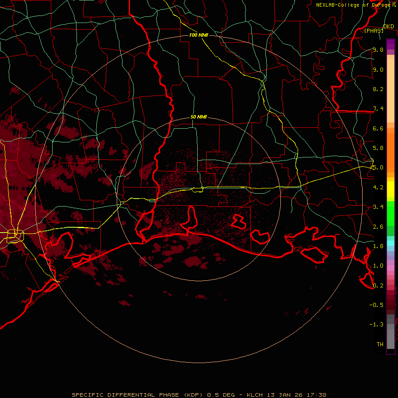
Task: Click the -0.5 legend value
Action: [x=376, y=305]
